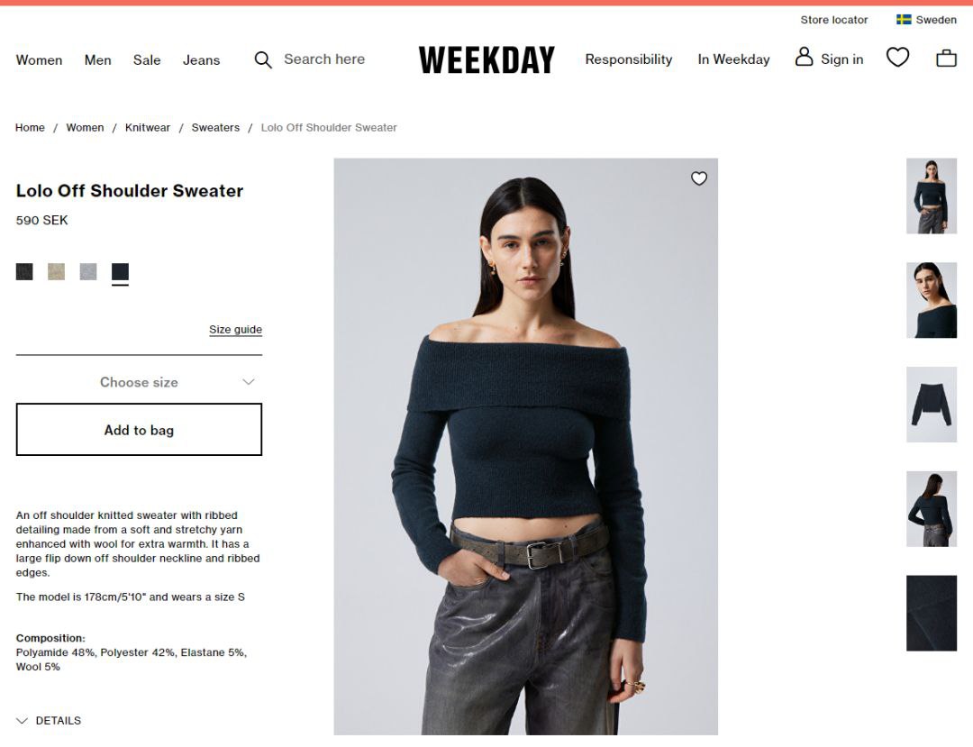Open the Size guide link
Viewport: 973px width, 747px height.
click(x=235, y=330)
